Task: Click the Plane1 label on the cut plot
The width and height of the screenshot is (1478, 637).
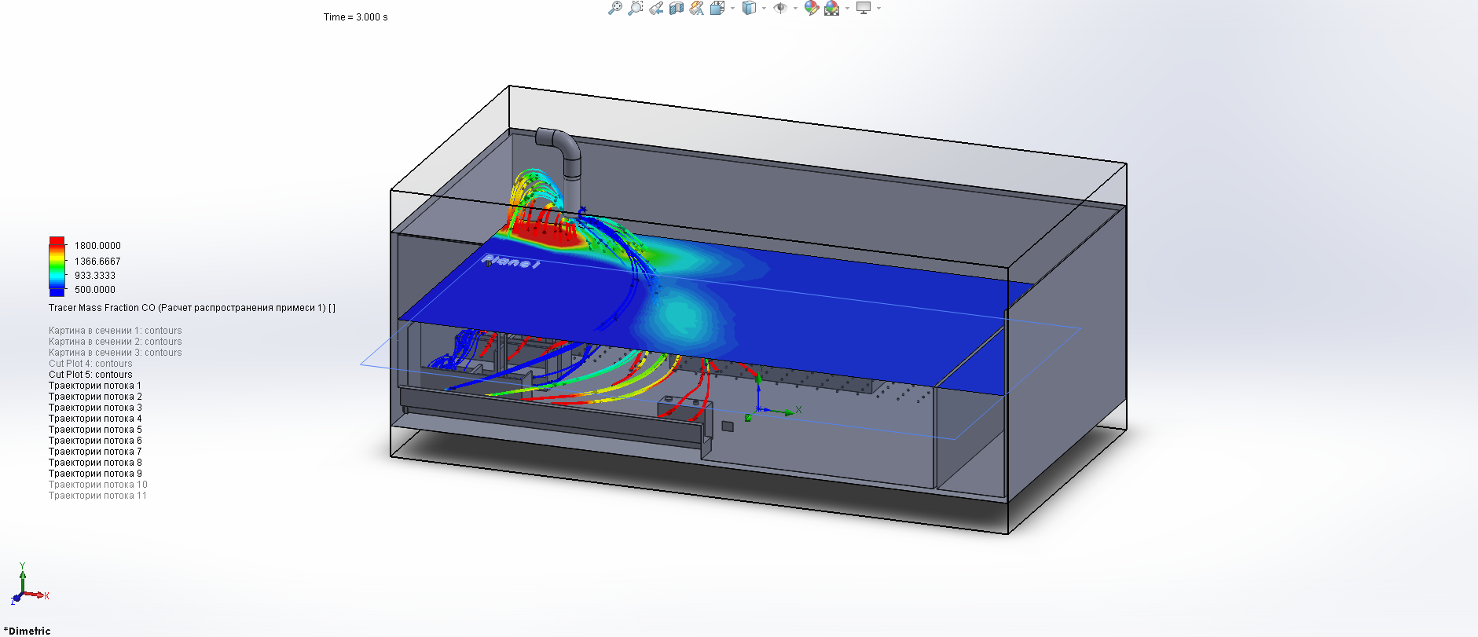Action: pyautogui.click(x=511, y=262)
